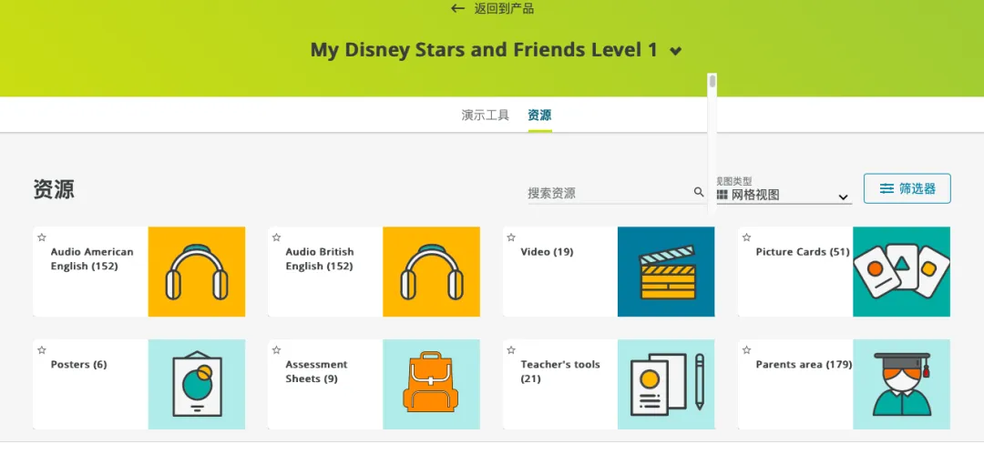984x464 pixels.
Task: Click the grid view icon beside 网格视图
Action: coord(722,195)
